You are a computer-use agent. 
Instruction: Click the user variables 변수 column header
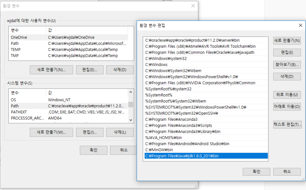(x=27, y=30)
